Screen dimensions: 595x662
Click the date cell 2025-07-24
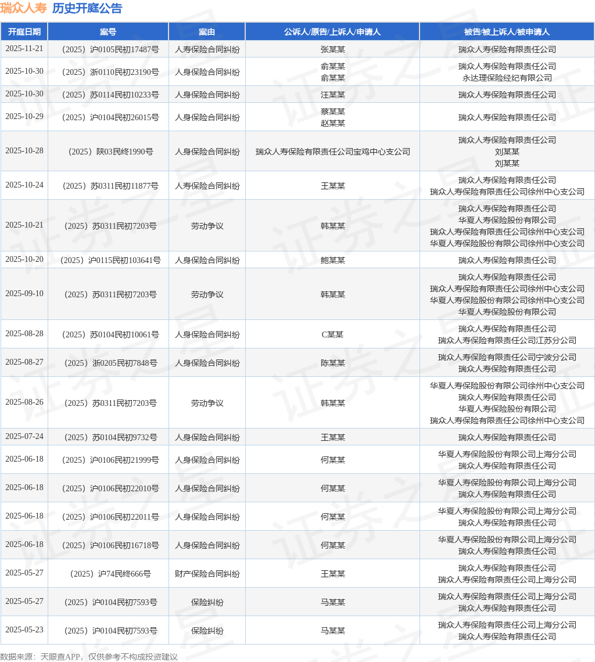tap(24, 436)
